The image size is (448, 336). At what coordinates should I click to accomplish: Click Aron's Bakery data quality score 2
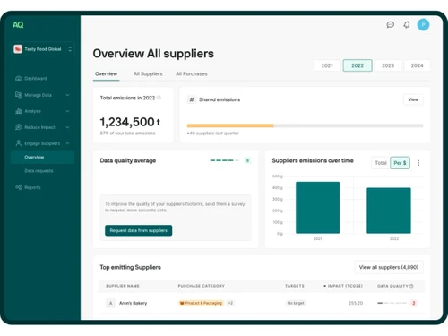coord(414,303)
